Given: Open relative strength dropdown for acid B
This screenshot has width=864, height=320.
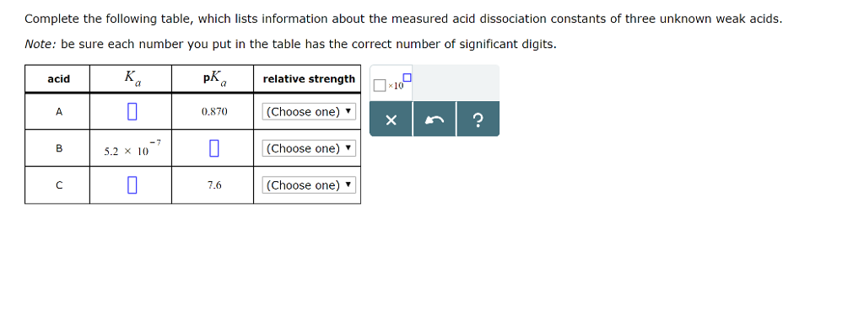Looking at the screenshot, I should point(309,148).
